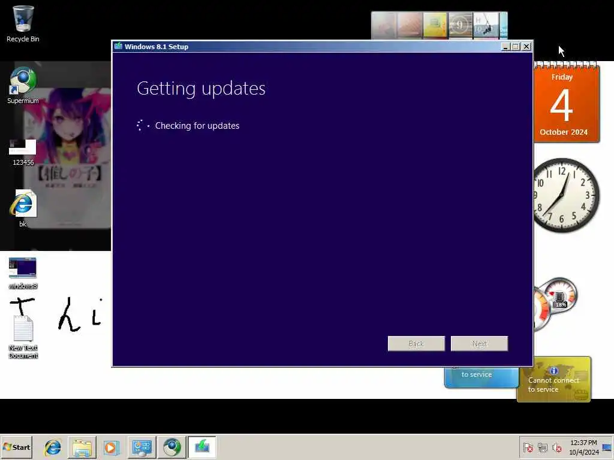Open the Supermium desktop shortcut
The height and width of the screenshot is (460, 614).
tap(23, 86)
